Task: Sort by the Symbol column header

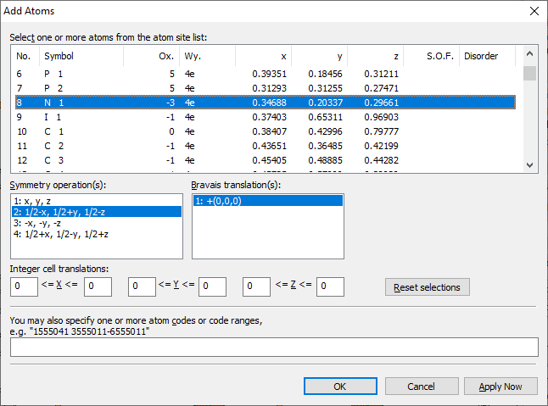Action: 81,56
